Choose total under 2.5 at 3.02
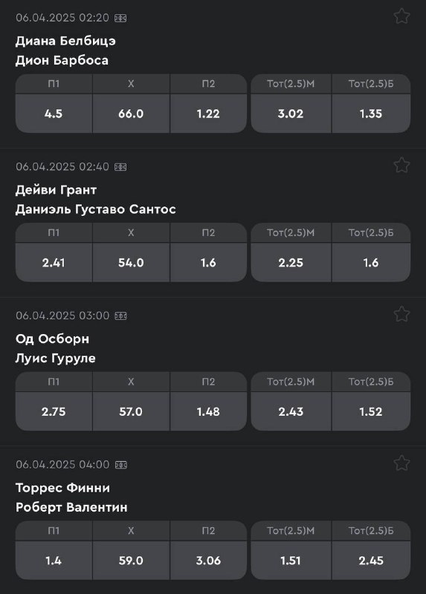Screen dimensions: 426x594 click(291, 114)
